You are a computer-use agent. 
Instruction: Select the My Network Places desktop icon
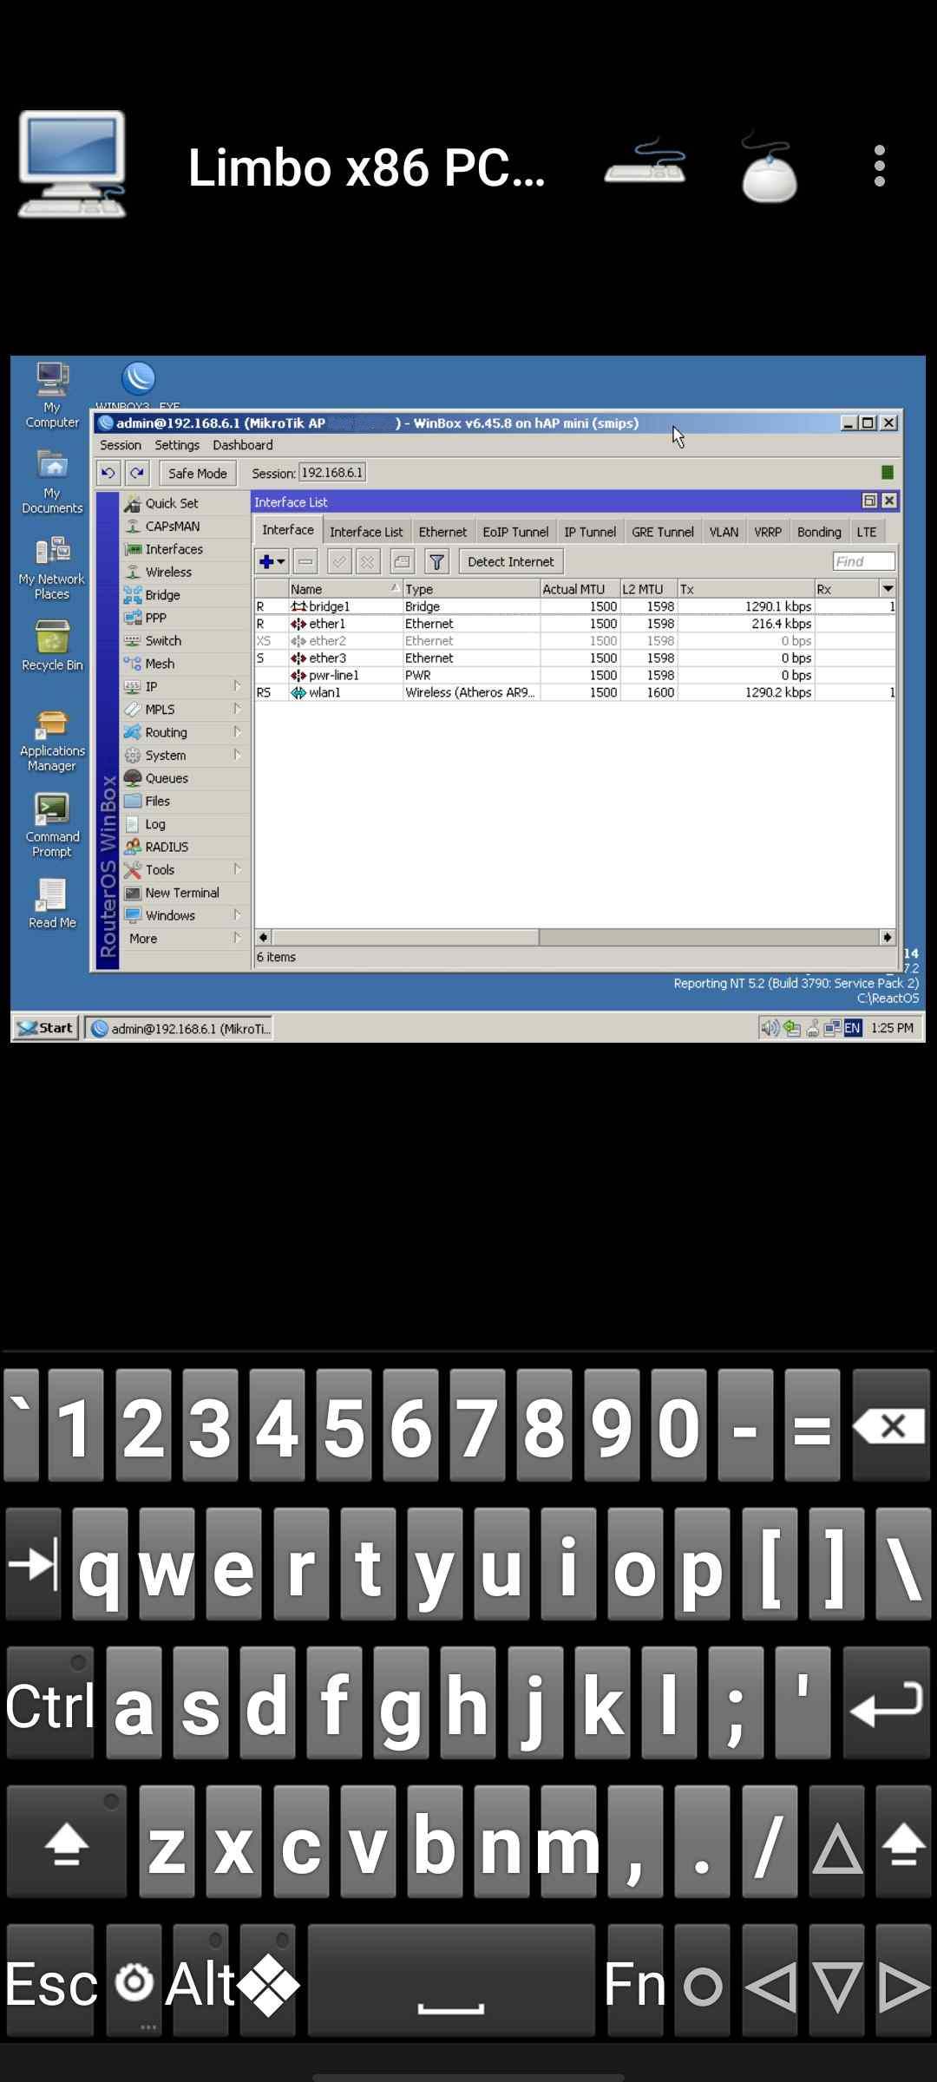52,568
